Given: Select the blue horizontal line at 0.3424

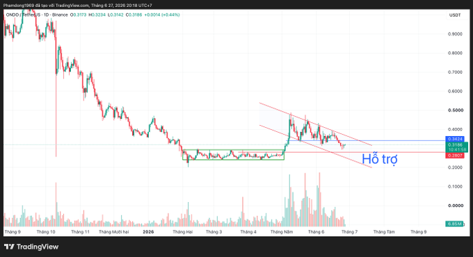Looking at the screenshot, I should coord(366,140).
